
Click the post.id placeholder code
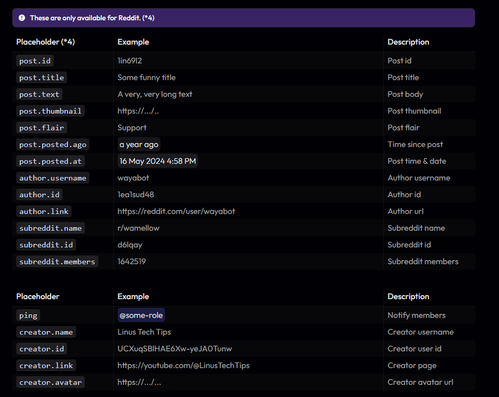35,61
